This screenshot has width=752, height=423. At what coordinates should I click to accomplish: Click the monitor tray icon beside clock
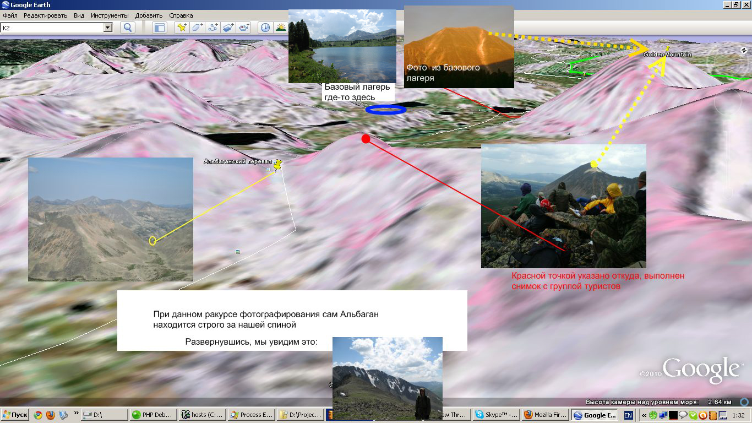click(723, 415)
